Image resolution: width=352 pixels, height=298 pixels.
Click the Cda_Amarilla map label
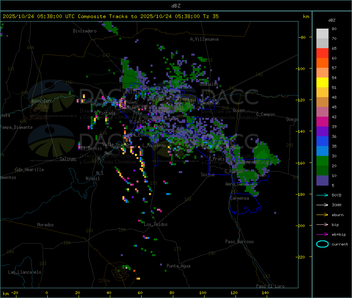coord(29,170)
